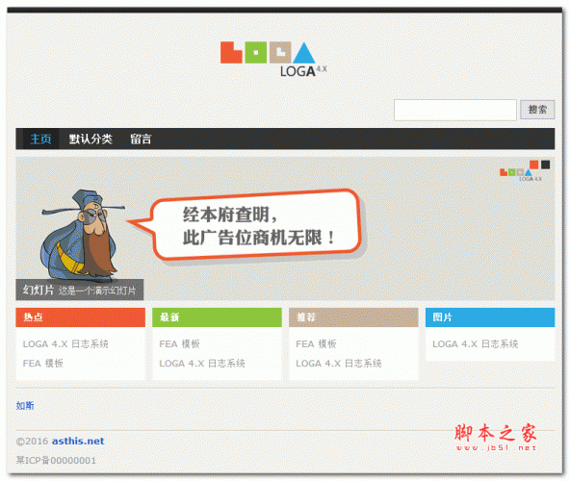This screenshot has width=570, height=481.
Task: Open the 默认分类 navigation item
Action: [x=91, y=139]
